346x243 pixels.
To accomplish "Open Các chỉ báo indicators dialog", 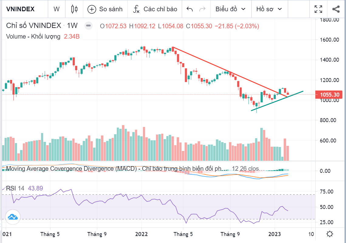I will (x=155, y=9).
